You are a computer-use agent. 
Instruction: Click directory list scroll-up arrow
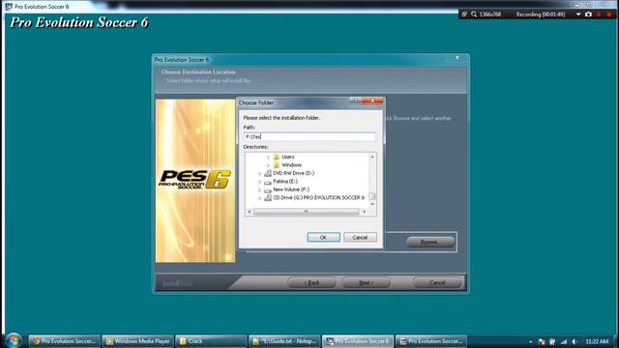(372, 157)
